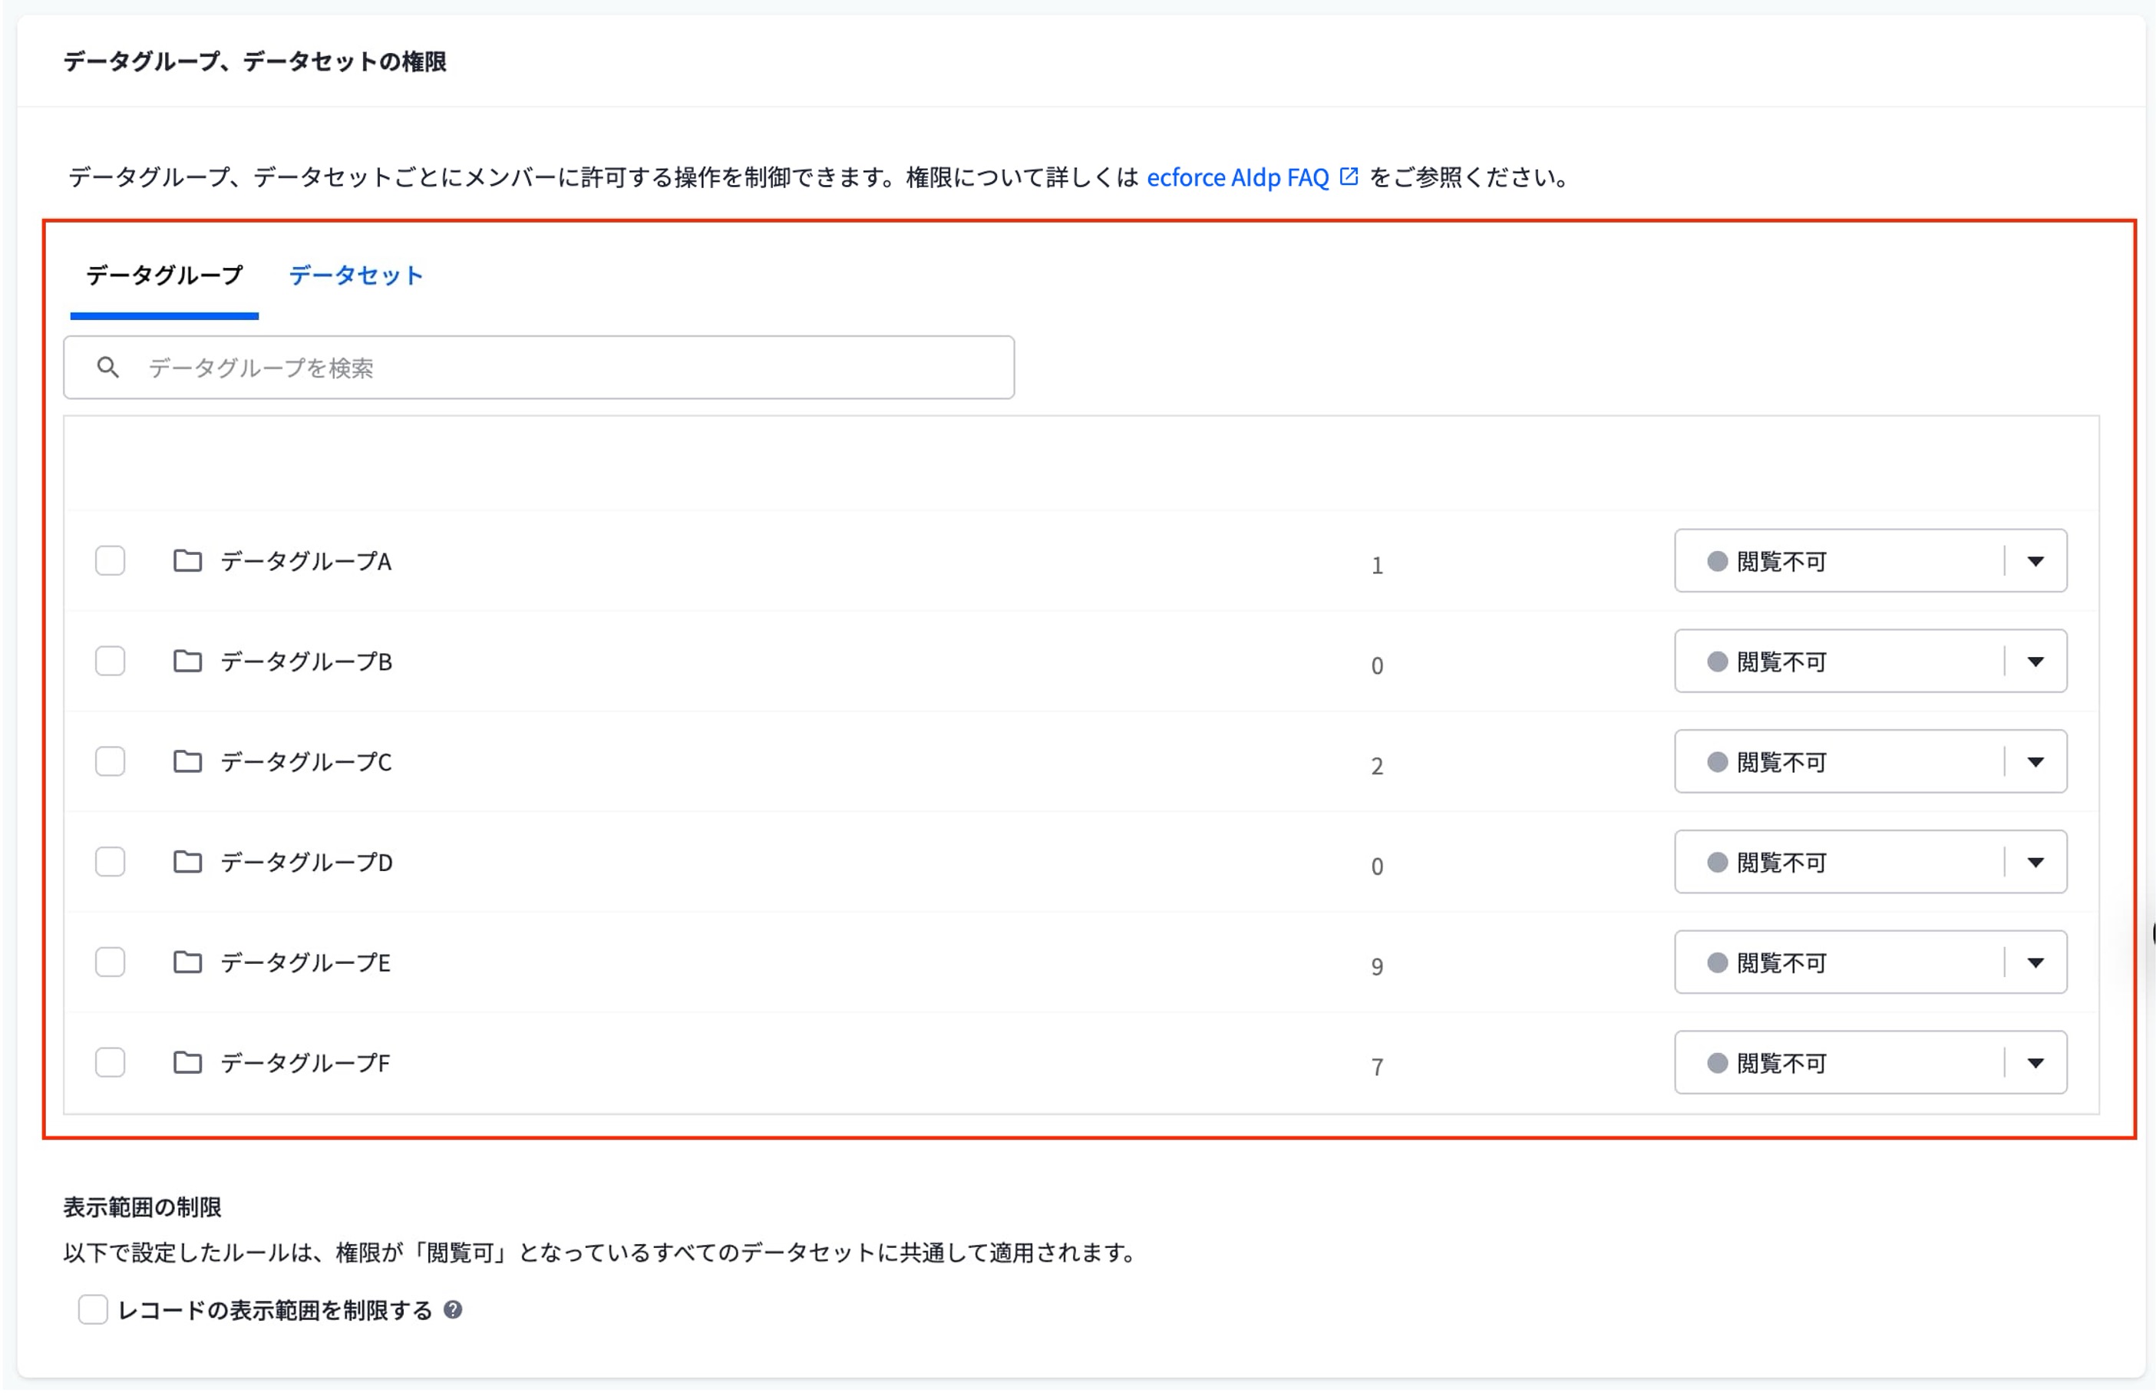Click the search magnifier icon
The height and width of the screenshot is (1393, 2156).
[107, 367]
